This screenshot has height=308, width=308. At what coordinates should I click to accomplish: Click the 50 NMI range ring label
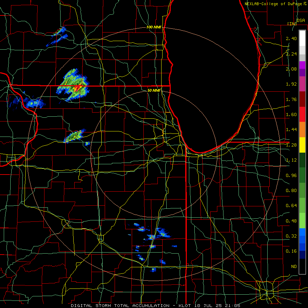coord(154,90)
